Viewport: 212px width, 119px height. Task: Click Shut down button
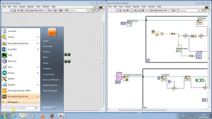coord(47,108)
